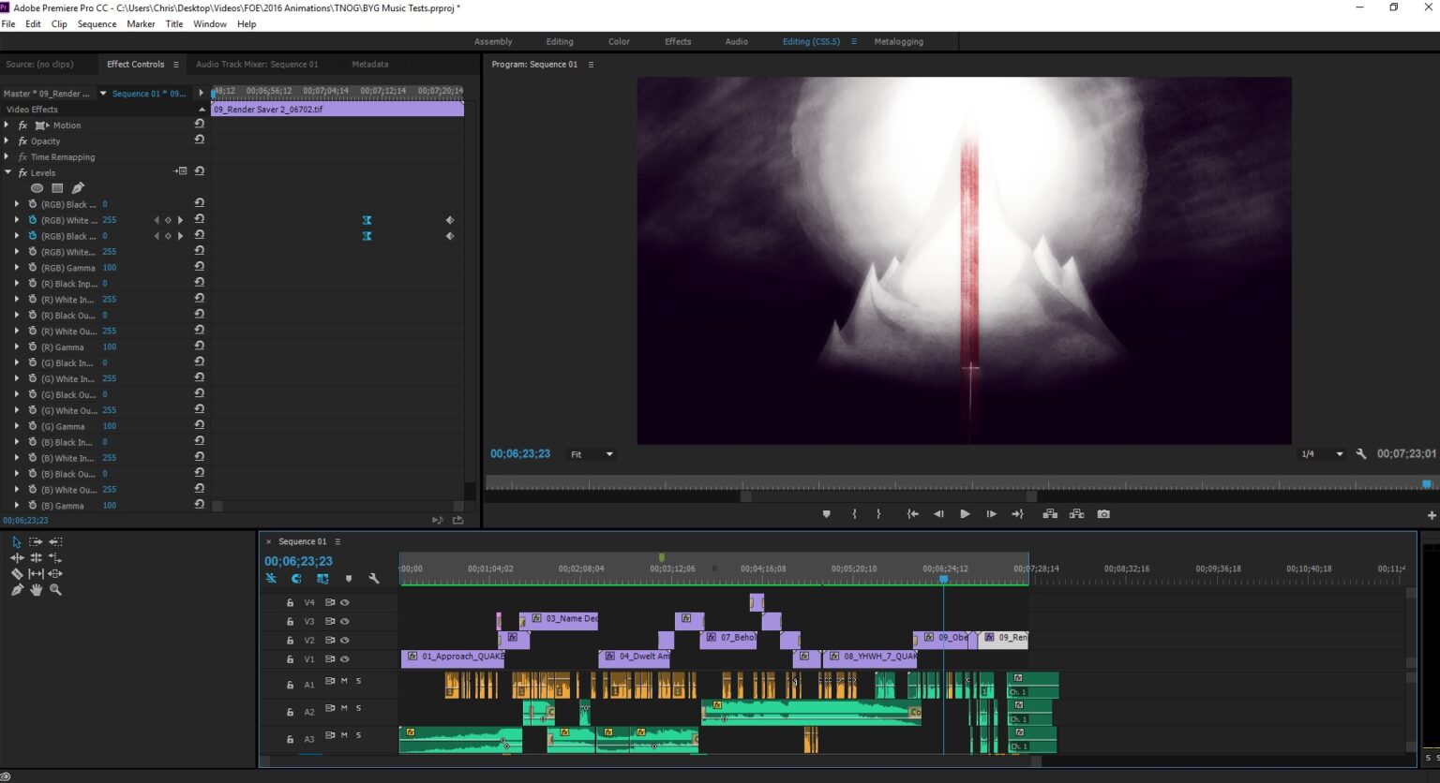The width and height of the screenshot is (1440, 783).
Task: Expand Time Remapping properties
Action: pyautogui.click(x=7, y=156)
